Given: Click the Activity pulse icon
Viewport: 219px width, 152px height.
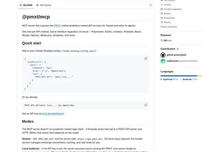Looking at the screenshot, I should coord(162,5).
